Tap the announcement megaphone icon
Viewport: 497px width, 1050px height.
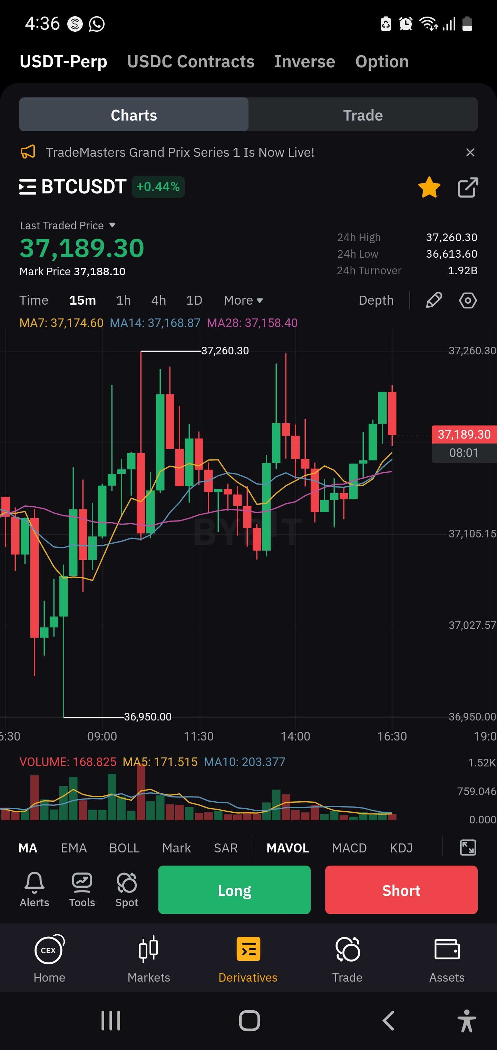28,152
